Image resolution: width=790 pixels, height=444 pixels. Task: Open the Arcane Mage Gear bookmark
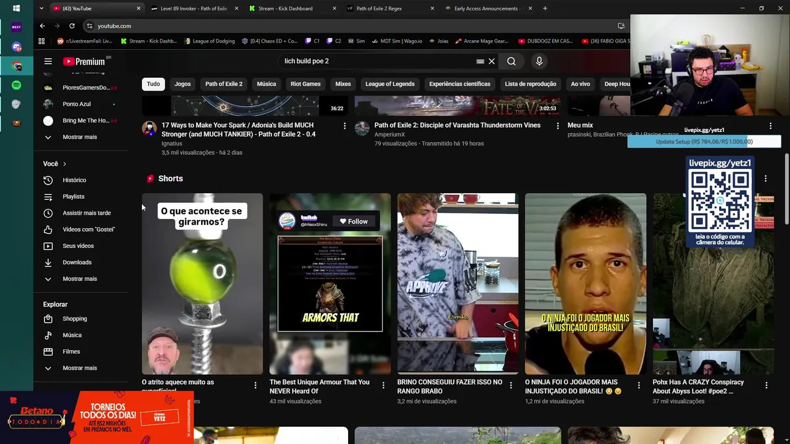[481, 41]
